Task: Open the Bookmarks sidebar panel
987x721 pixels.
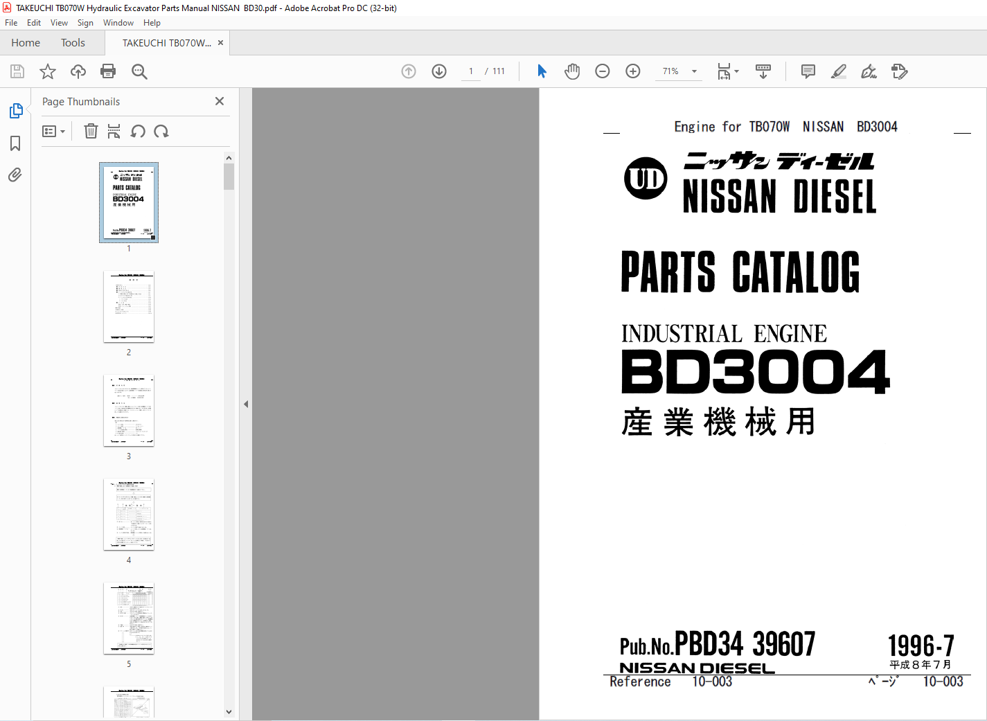Action: 15,143
